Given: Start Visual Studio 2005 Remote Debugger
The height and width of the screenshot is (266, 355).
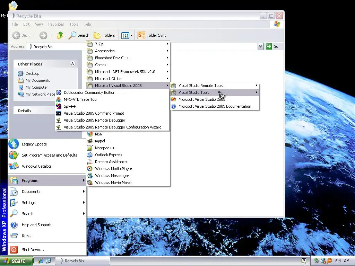Looking at the screenshot, I should 112,120.
